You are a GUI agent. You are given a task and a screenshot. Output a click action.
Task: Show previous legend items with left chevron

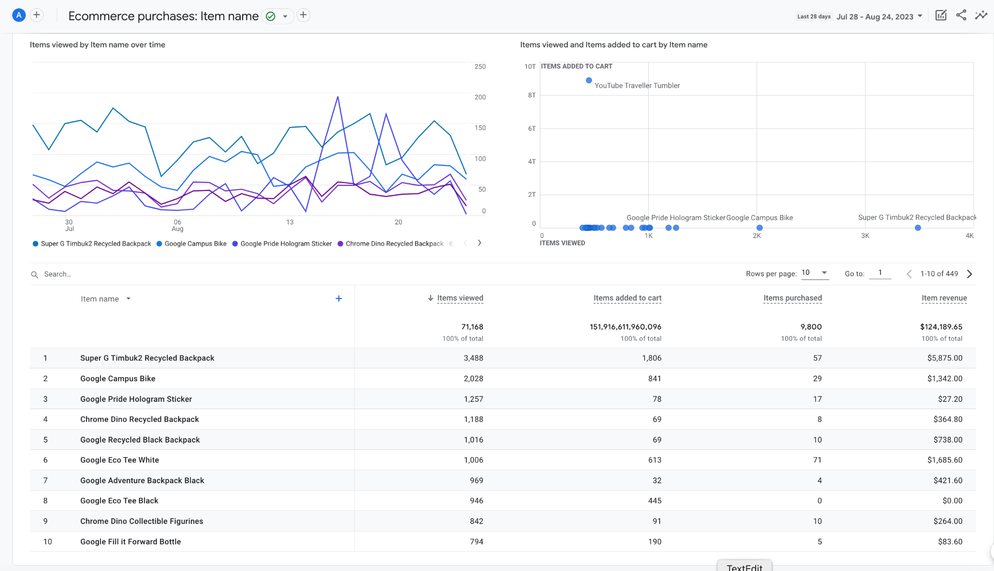pyautogui.click(x=465, y=243)
